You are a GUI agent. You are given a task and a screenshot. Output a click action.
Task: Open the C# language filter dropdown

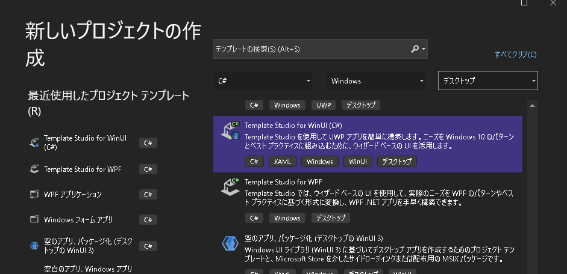[263, 81]
